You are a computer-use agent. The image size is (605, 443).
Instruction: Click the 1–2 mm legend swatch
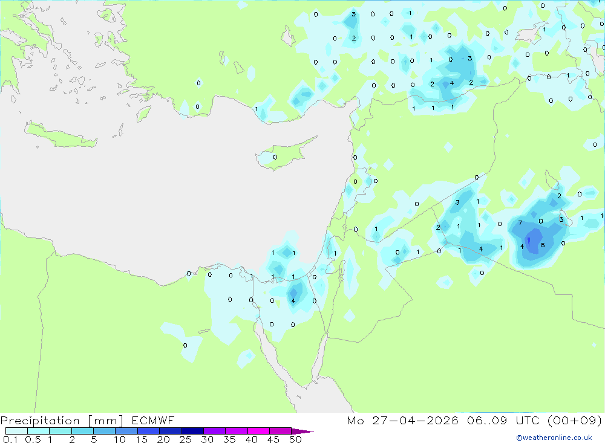click(x=60, y=431)
